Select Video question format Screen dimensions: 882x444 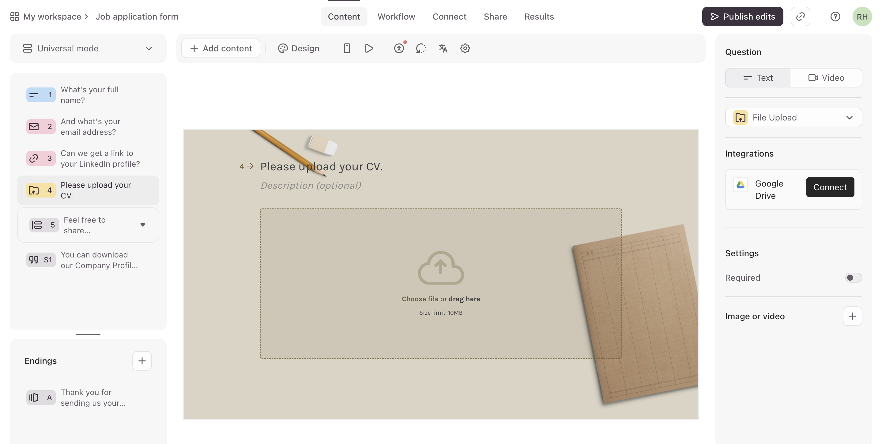pos(826,78)
